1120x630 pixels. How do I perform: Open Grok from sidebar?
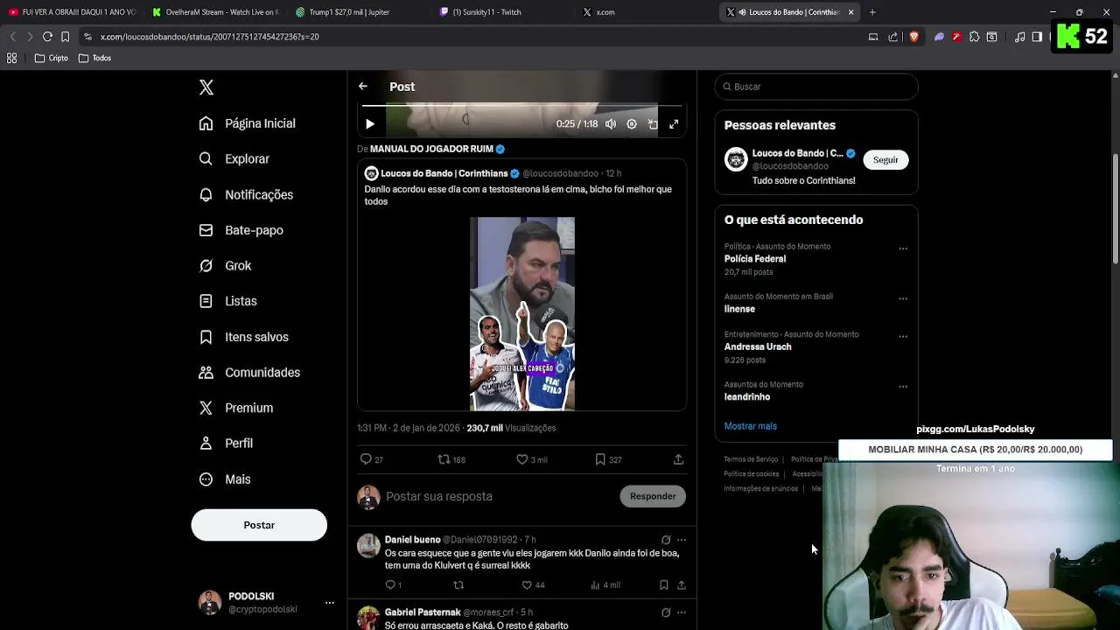[225, 266]
